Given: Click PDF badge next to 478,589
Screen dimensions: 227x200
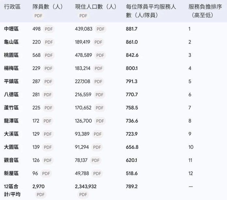Looking at the screenshot, I should [100, 55].
